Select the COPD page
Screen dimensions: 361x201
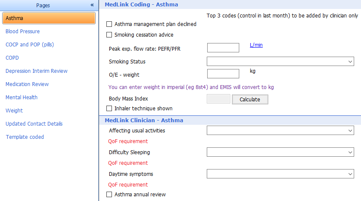[12, 58]
